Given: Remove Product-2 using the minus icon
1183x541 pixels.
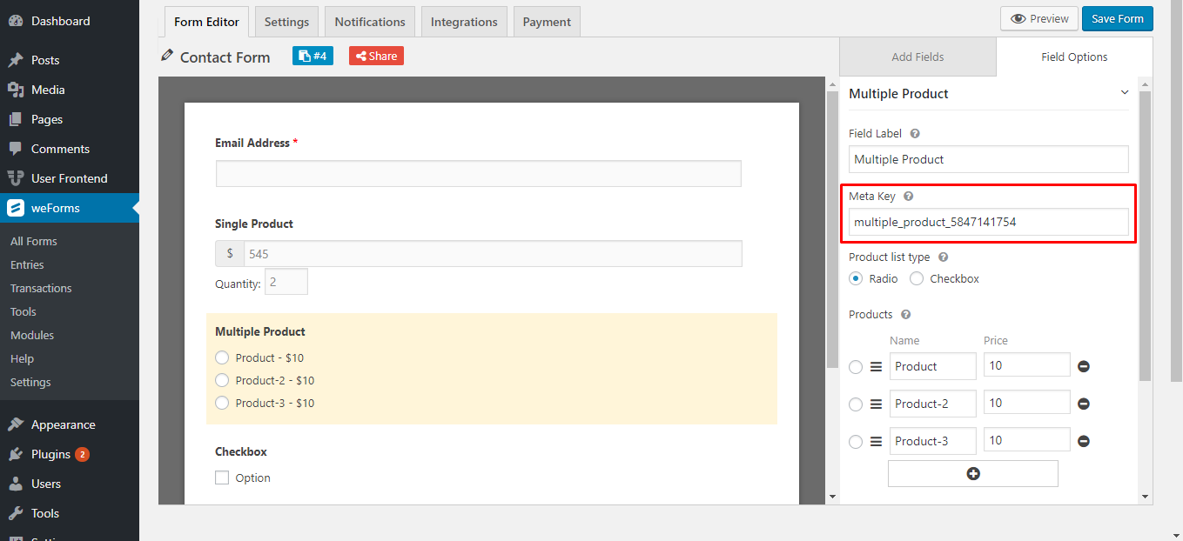Looking at the screenshot, I should pyautogui.click(x=1083, y=402).
